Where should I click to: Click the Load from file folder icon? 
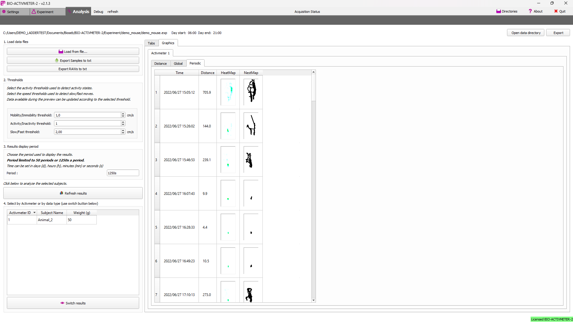point(61,52)
